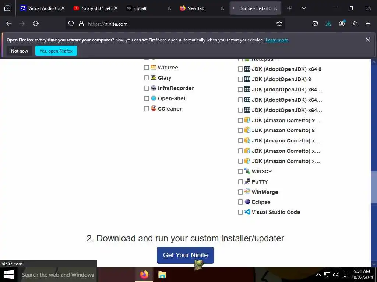Click the Firefox taskbar icon
This screenshot has width=377, height=282.
coord(144,275)
